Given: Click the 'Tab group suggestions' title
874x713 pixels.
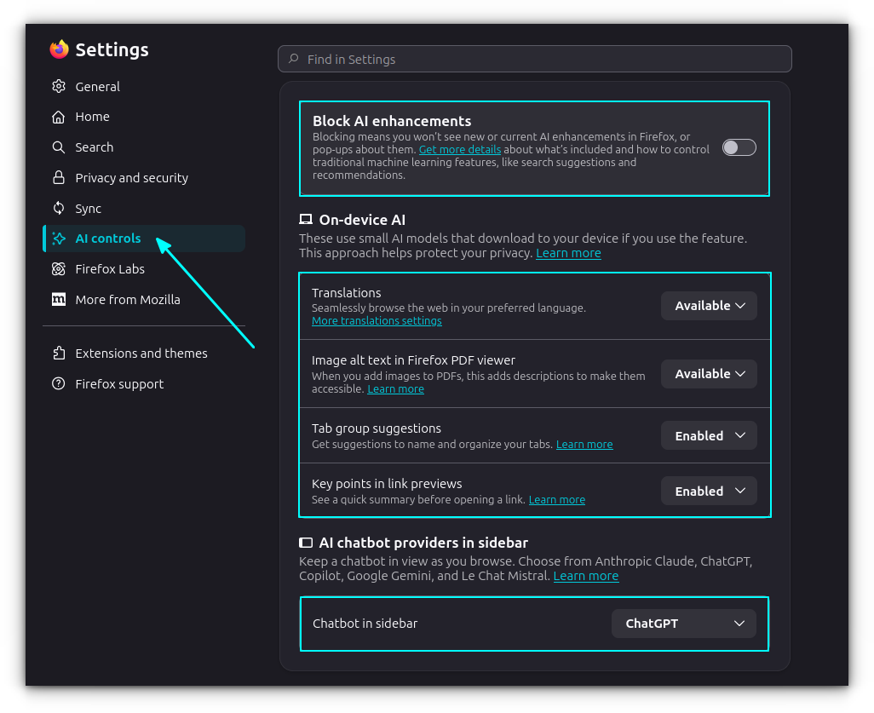Looking at the screenshot, I should coord(377,428).
